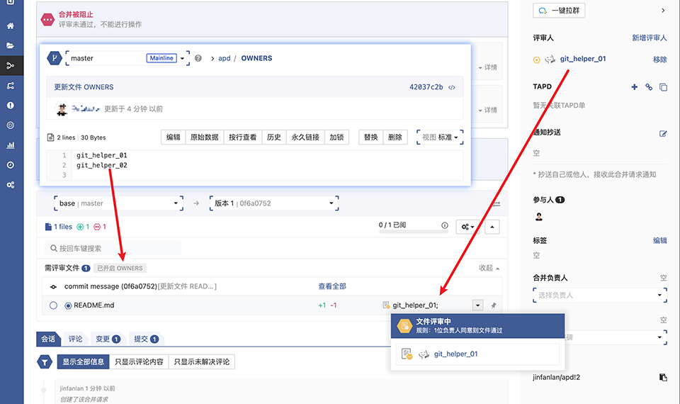Click the TAPD link chain icon

click(648, 87)
